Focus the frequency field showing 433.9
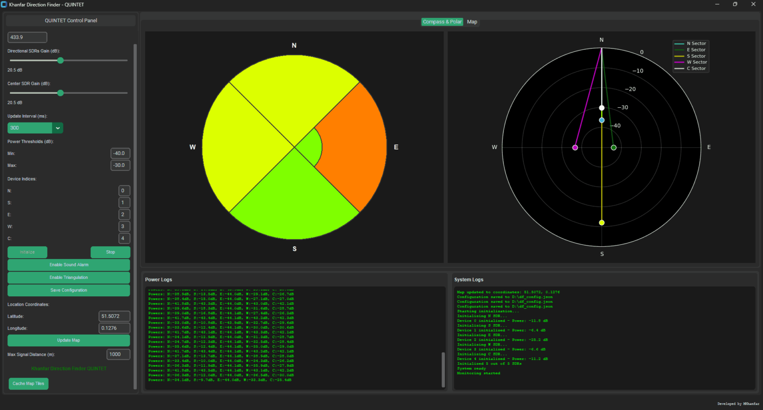Viewport: 763px width, 410px height. tap(27, 37)
